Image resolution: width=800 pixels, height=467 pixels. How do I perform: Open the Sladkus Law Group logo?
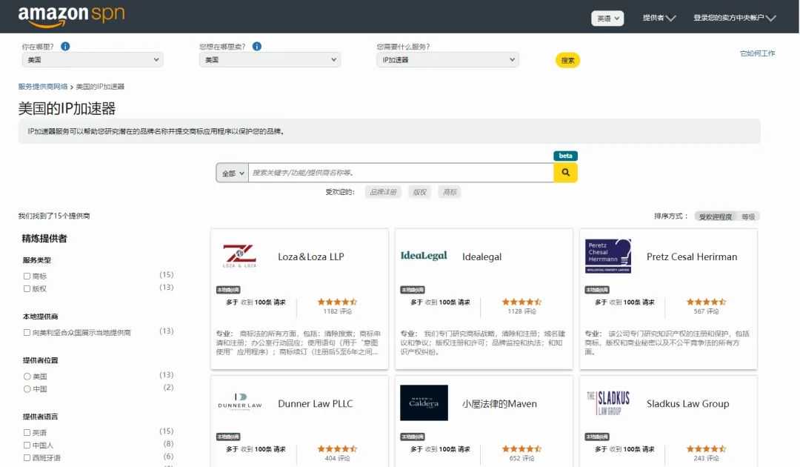point(608,403)
